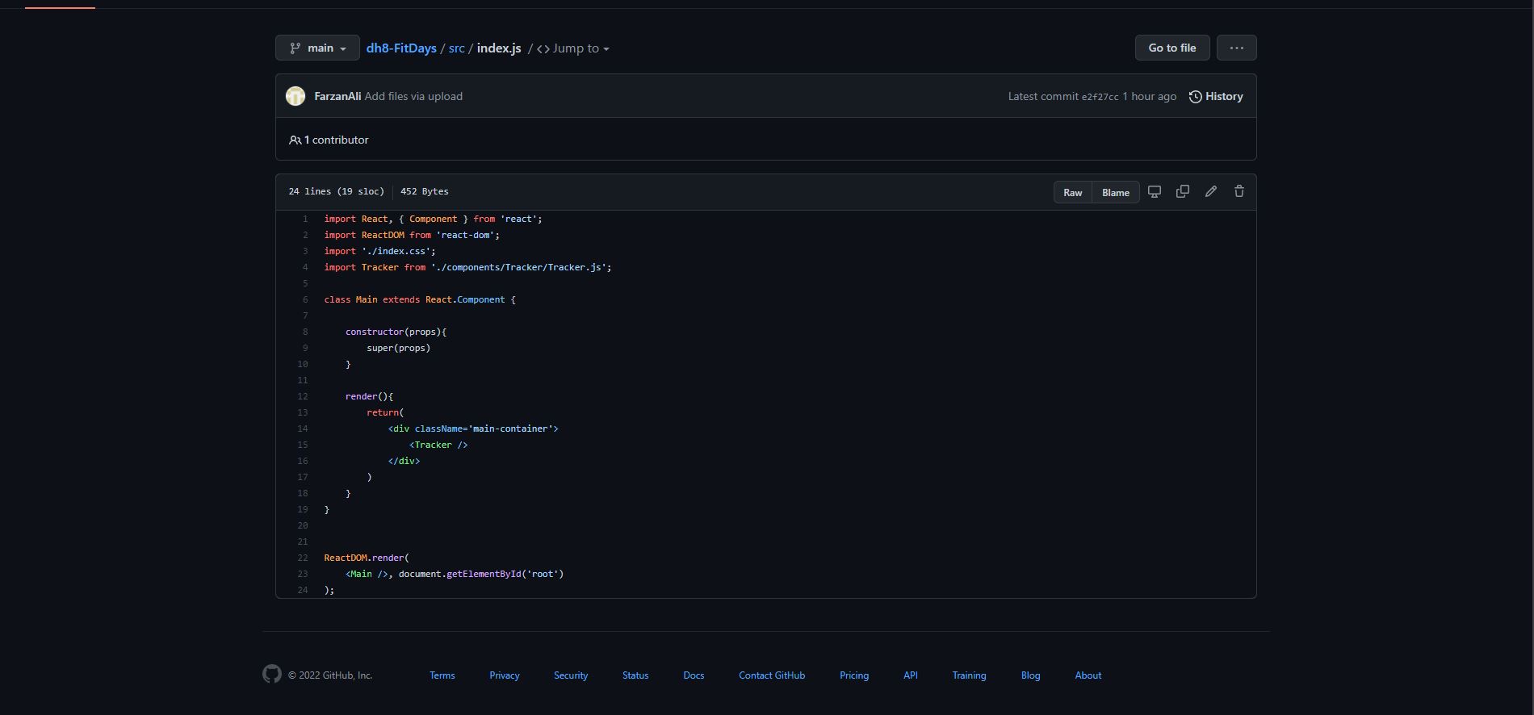Open the Status footer link

click(x=635, y=675)
